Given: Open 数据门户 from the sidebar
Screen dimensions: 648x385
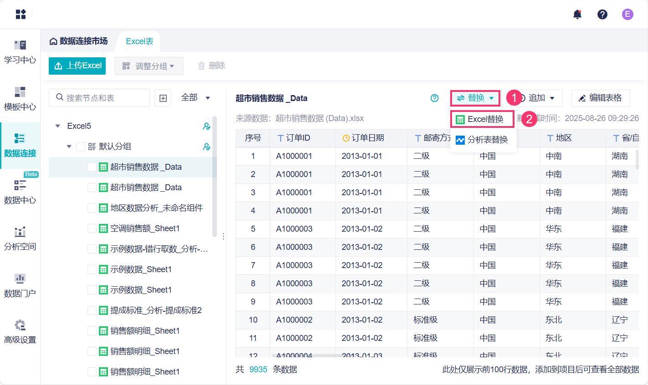Looking at the screenshot, I should click(20, 285).
